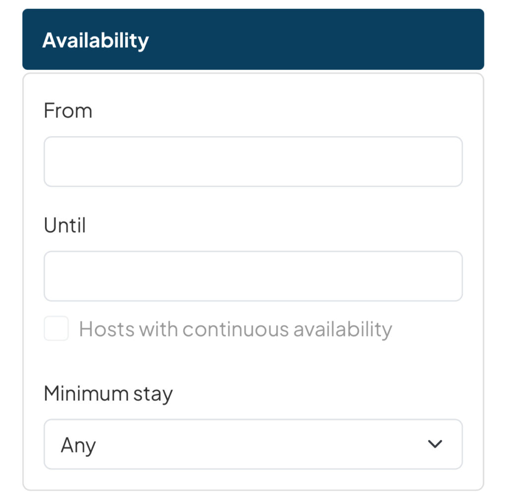Collapse the Availability section via its title
This screenshot has height=504, width=507.
96,40
